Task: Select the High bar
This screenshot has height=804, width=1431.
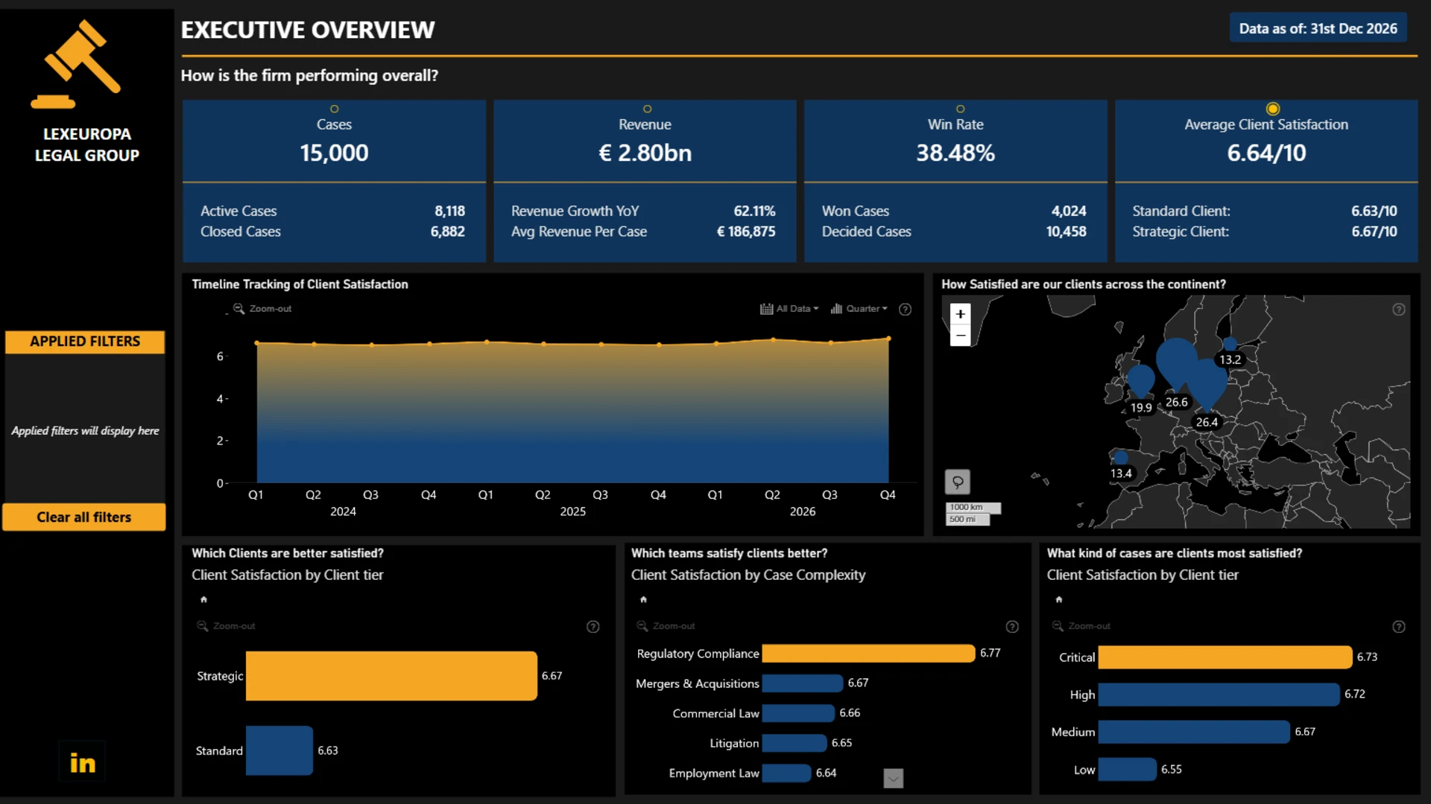Action: tap(1219, 695)
